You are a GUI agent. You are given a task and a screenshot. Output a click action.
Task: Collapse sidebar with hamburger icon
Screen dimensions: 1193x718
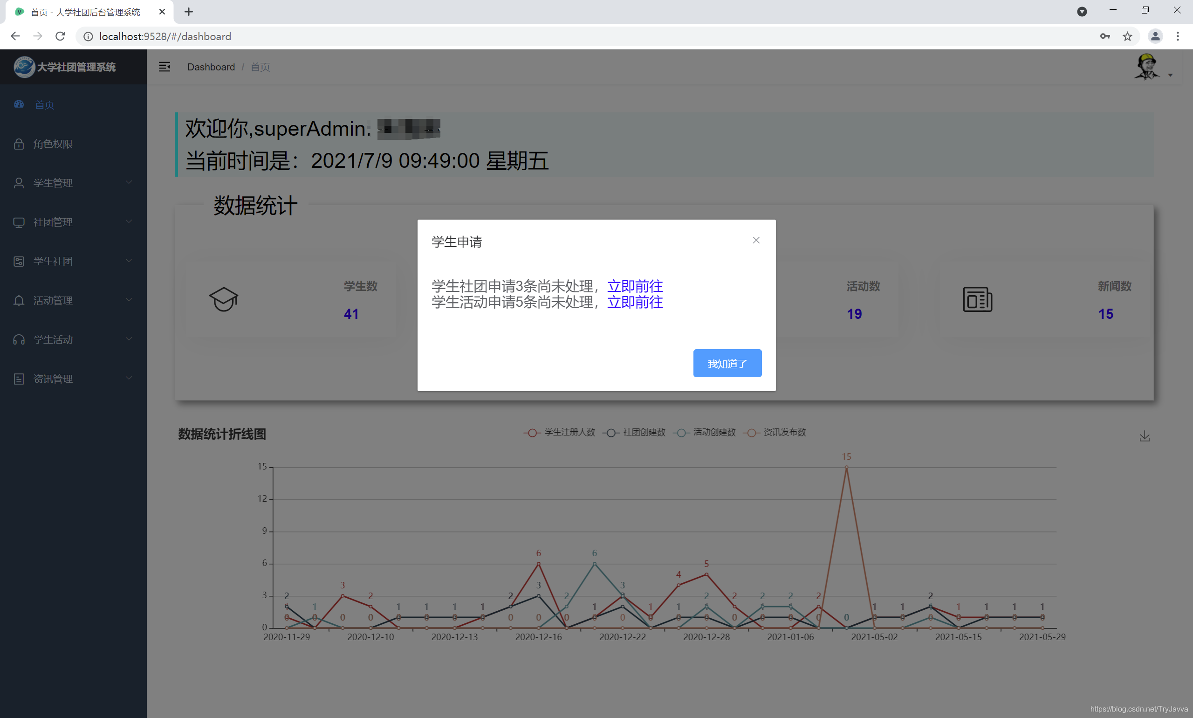tap(165, 67)
